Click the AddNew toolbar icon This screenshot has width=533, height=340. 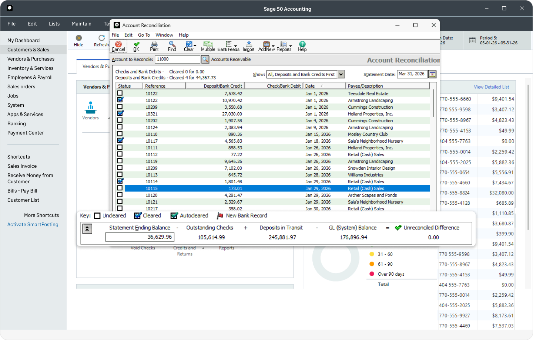[x=266, y=44]
